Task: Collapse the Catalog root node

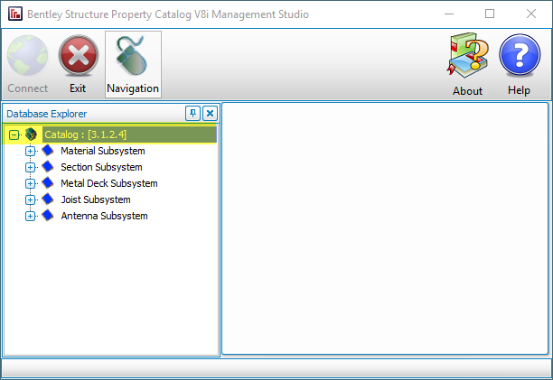Action: click(x=14, y=134)
